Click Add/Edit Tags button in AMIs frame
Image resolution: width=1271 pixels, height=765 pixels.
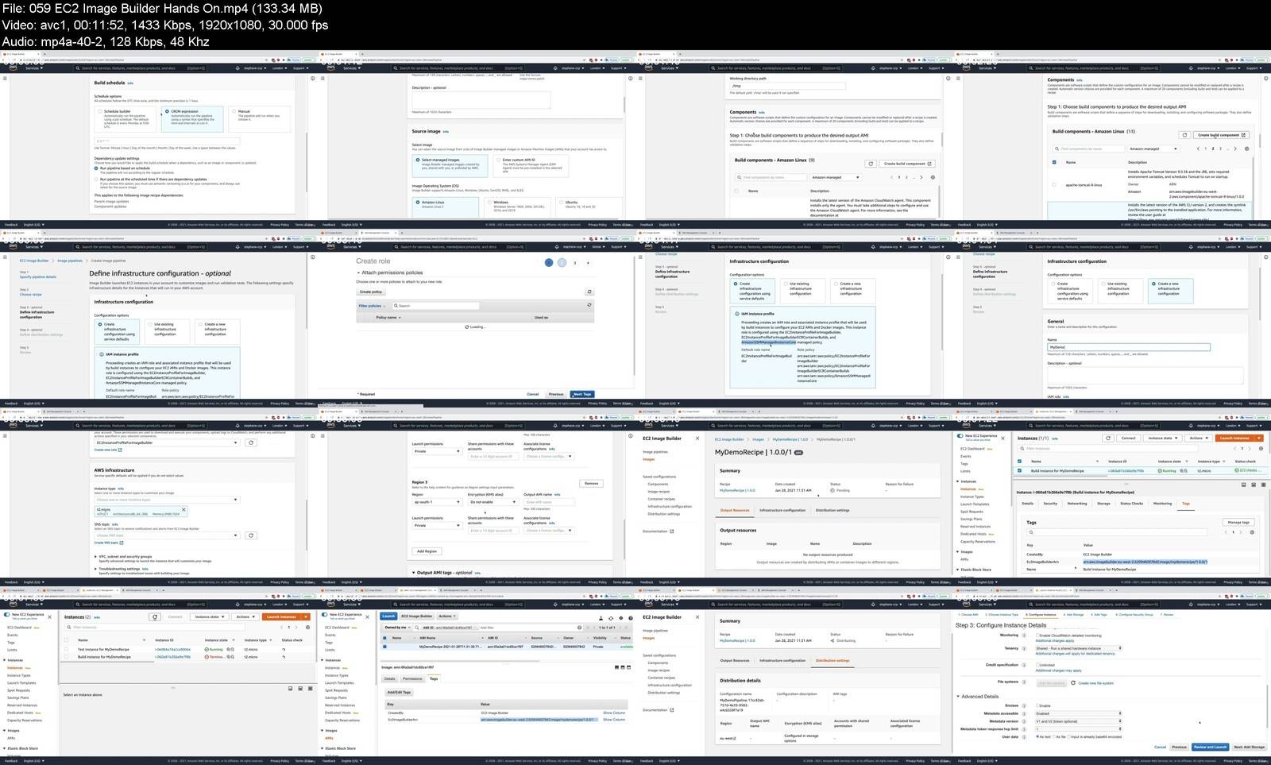coord(400,692)
